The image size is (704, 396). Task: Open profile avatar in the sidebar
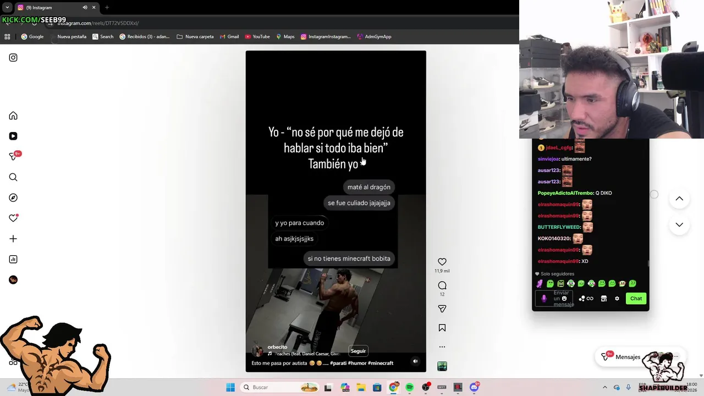coord(13,280)
